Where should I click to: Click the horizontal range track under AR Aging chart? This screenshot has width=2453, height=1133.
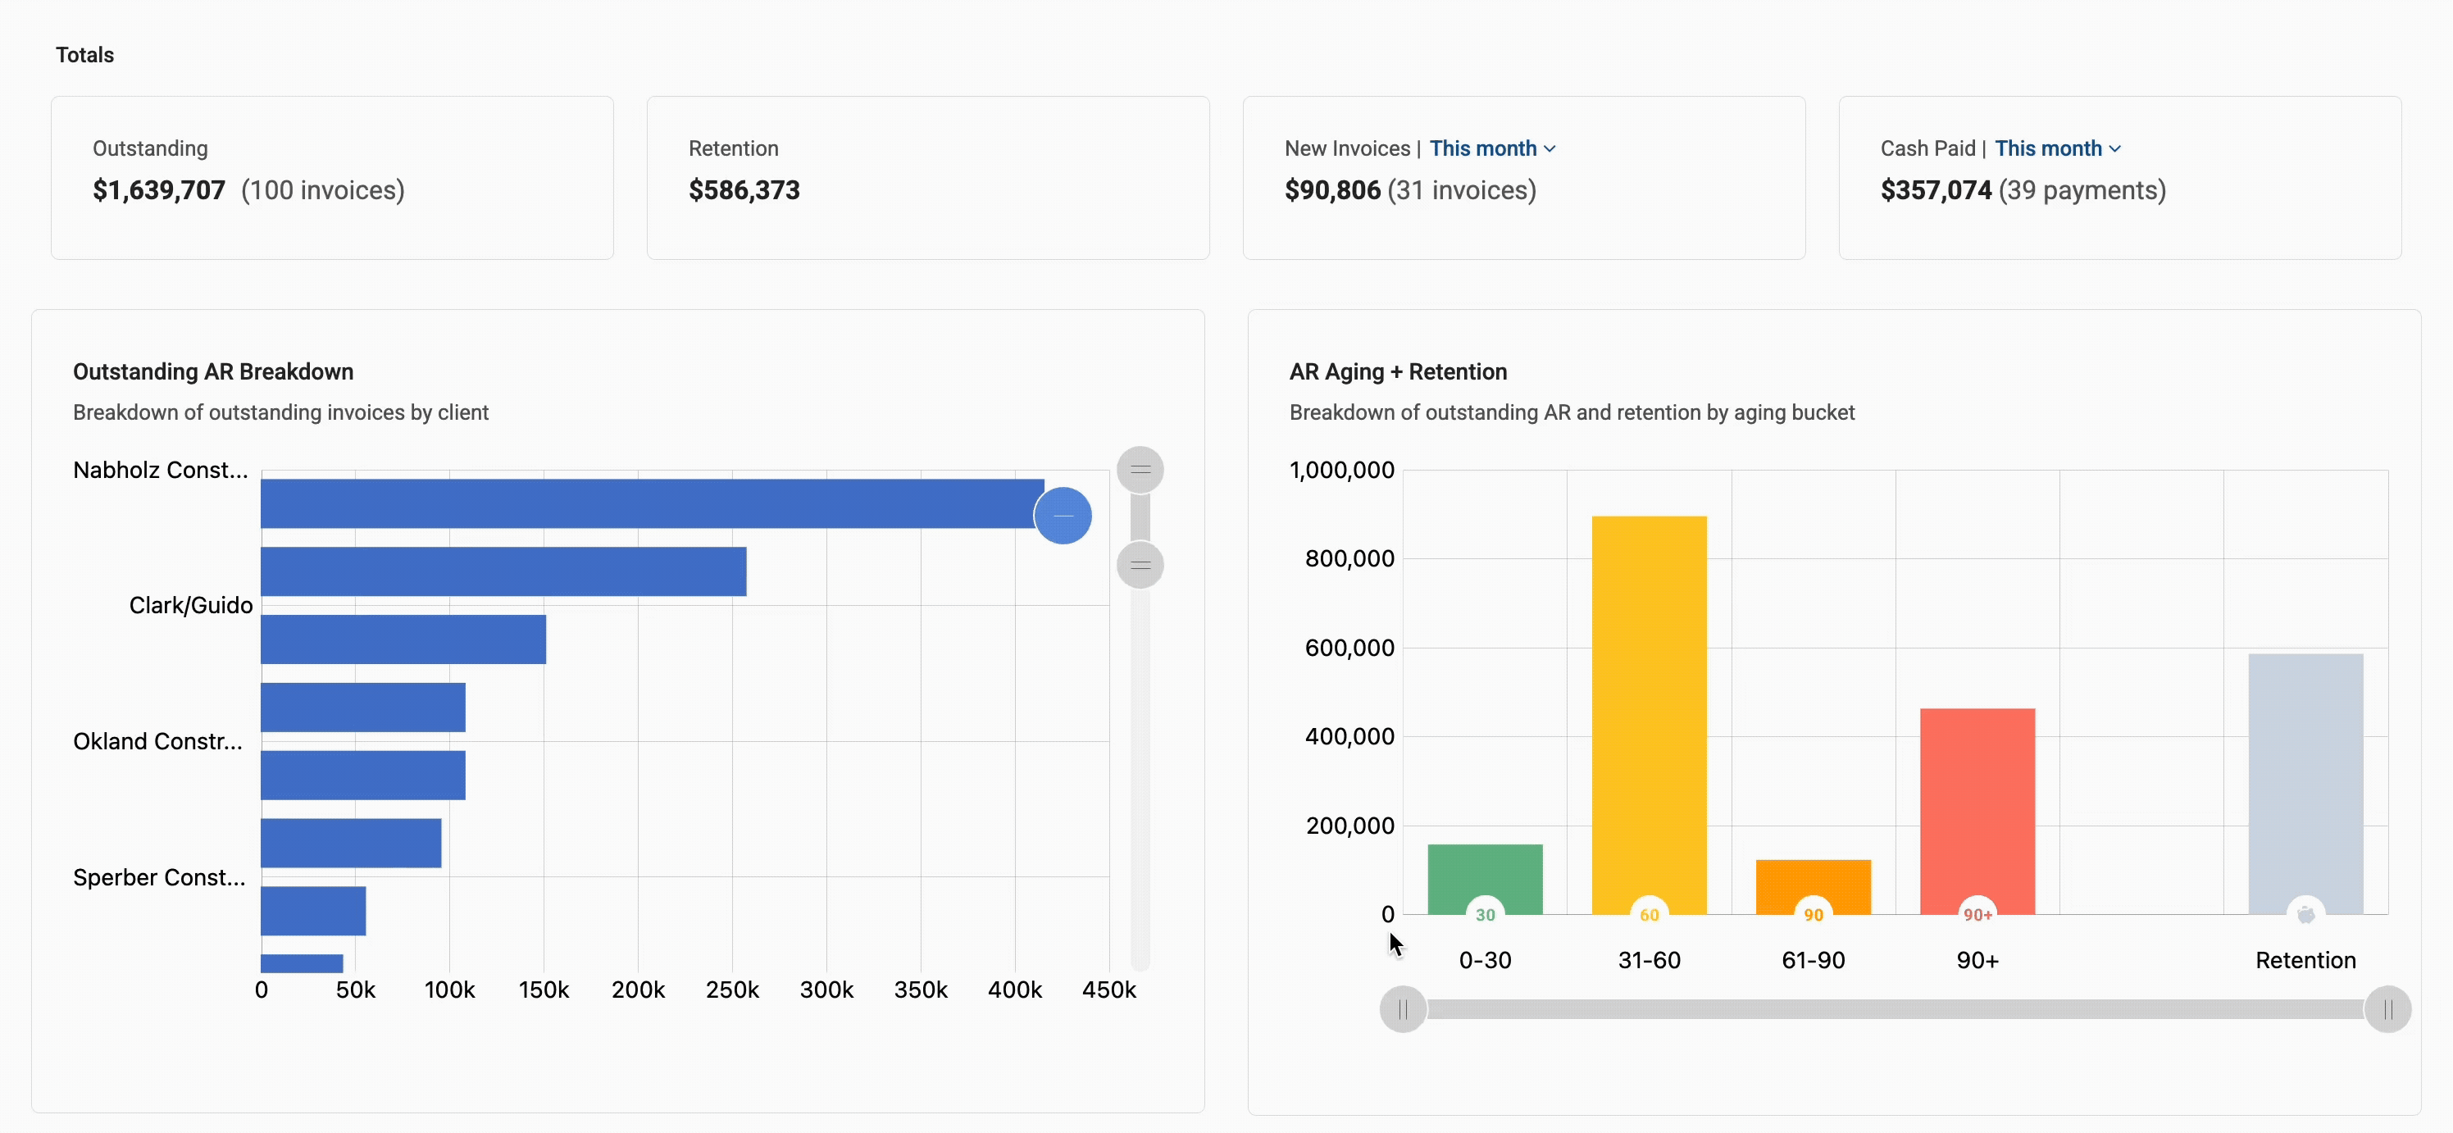1895,1009
